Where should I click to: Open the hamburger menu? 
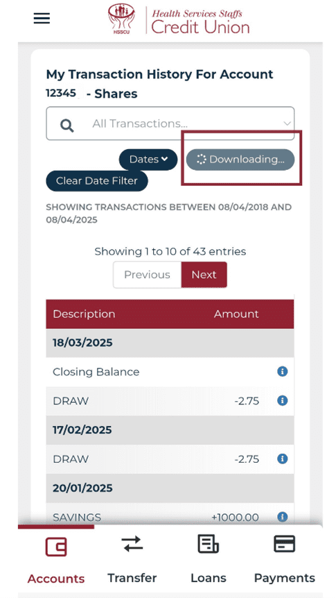42,18
